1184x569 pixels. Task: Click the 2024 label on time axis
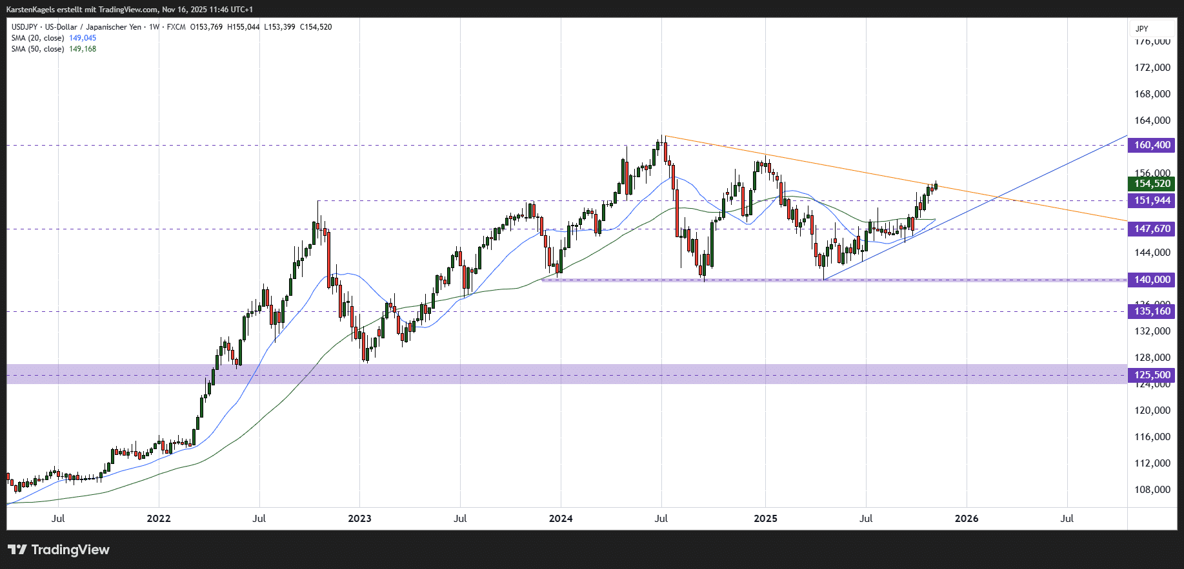click(x=560, y=519)
